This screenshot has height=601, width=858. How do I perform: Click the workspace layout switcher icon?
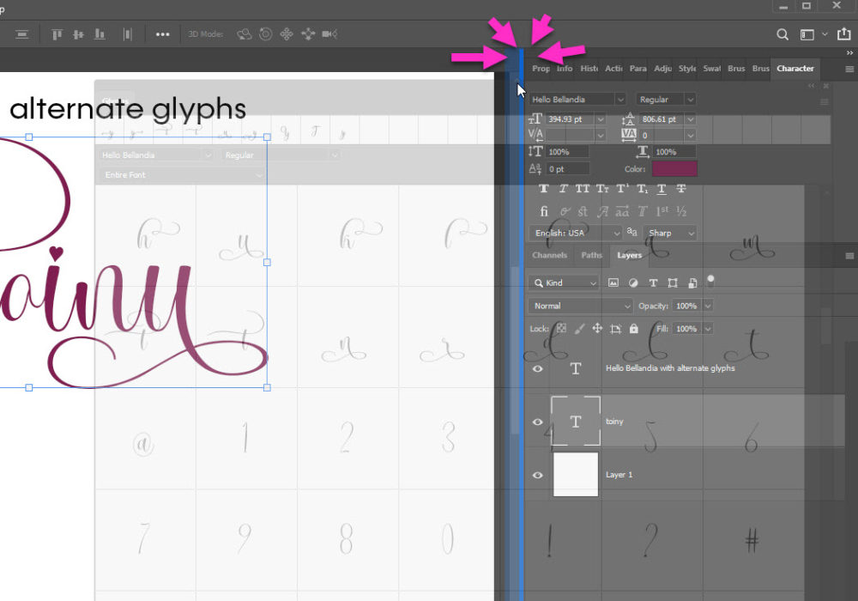(807, 34)
